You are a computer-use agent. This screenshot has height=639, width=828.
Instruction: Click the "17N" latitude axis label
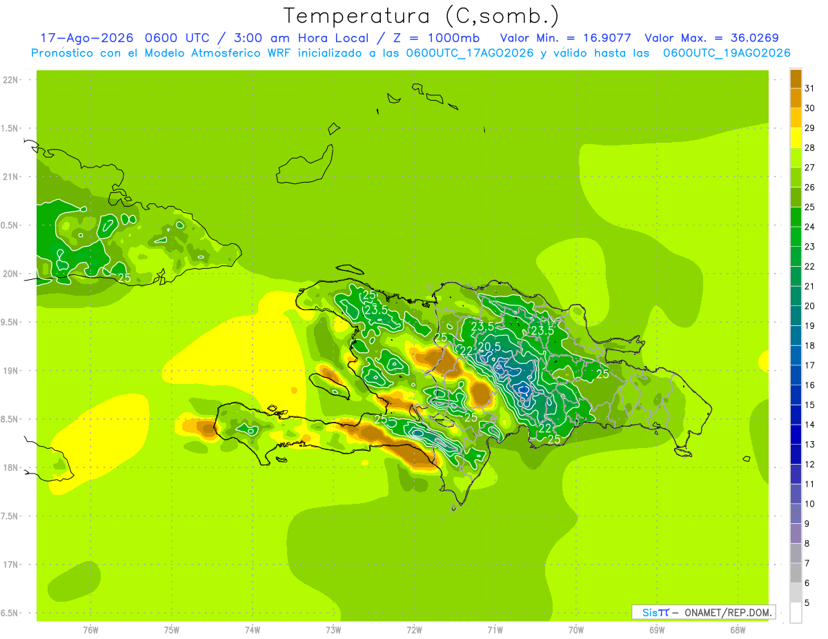click(x=11, y=565)
